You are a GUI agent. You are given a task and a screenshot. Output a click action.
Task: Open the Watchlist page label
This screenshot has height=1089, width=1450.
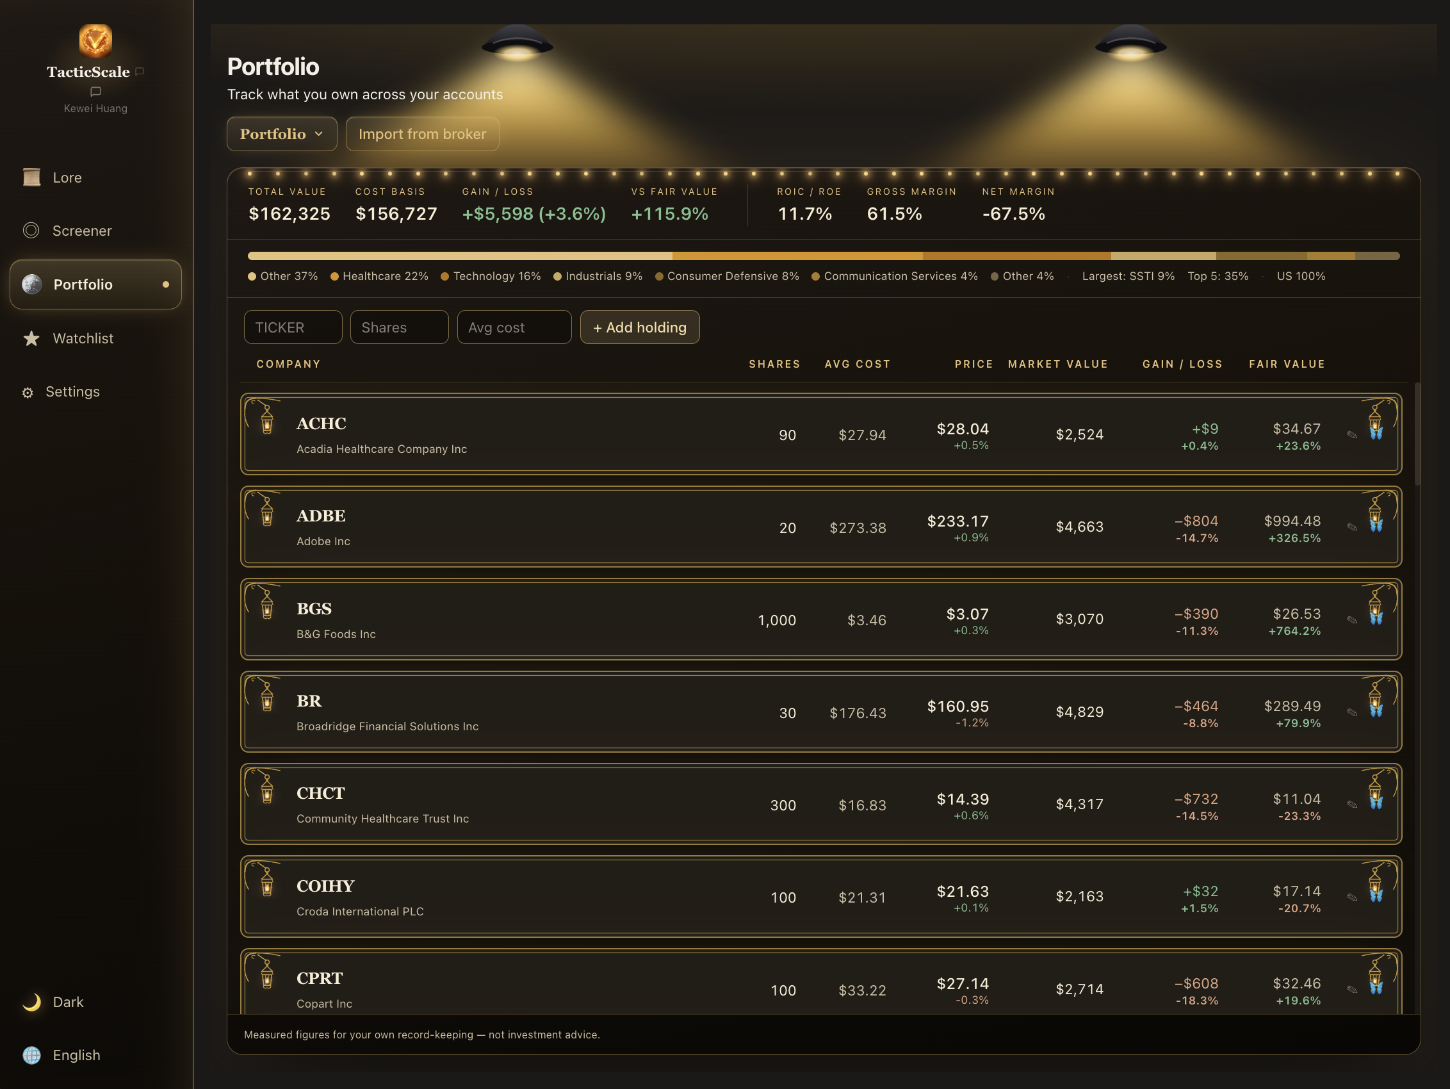[x=83, y=338]
